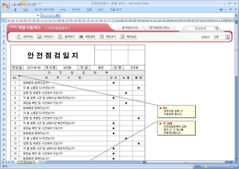Click the magnifier search icon
The width and height of the screenshot is (239, 169).
(217, 28)
